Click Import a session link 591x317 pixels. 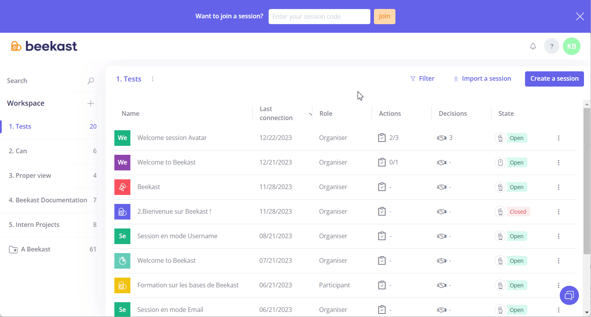click(482, 78)
